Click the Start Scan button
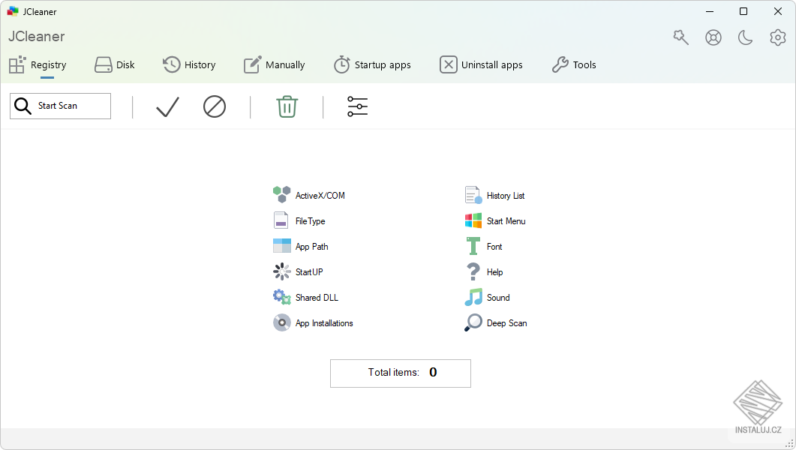Image resolution: width=796 pixels, height=450 pixels. coord(61,106)
